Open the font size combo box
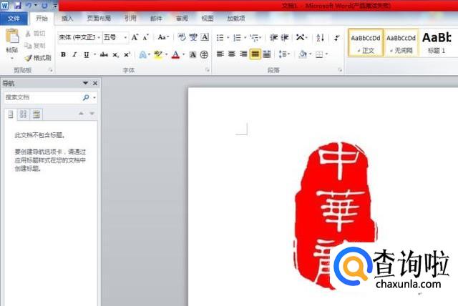458x306 pixels. [115, 37]
